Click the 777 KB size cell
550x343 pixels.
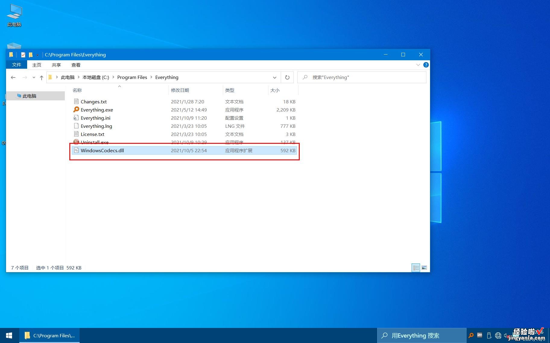[x=288, y=126]
